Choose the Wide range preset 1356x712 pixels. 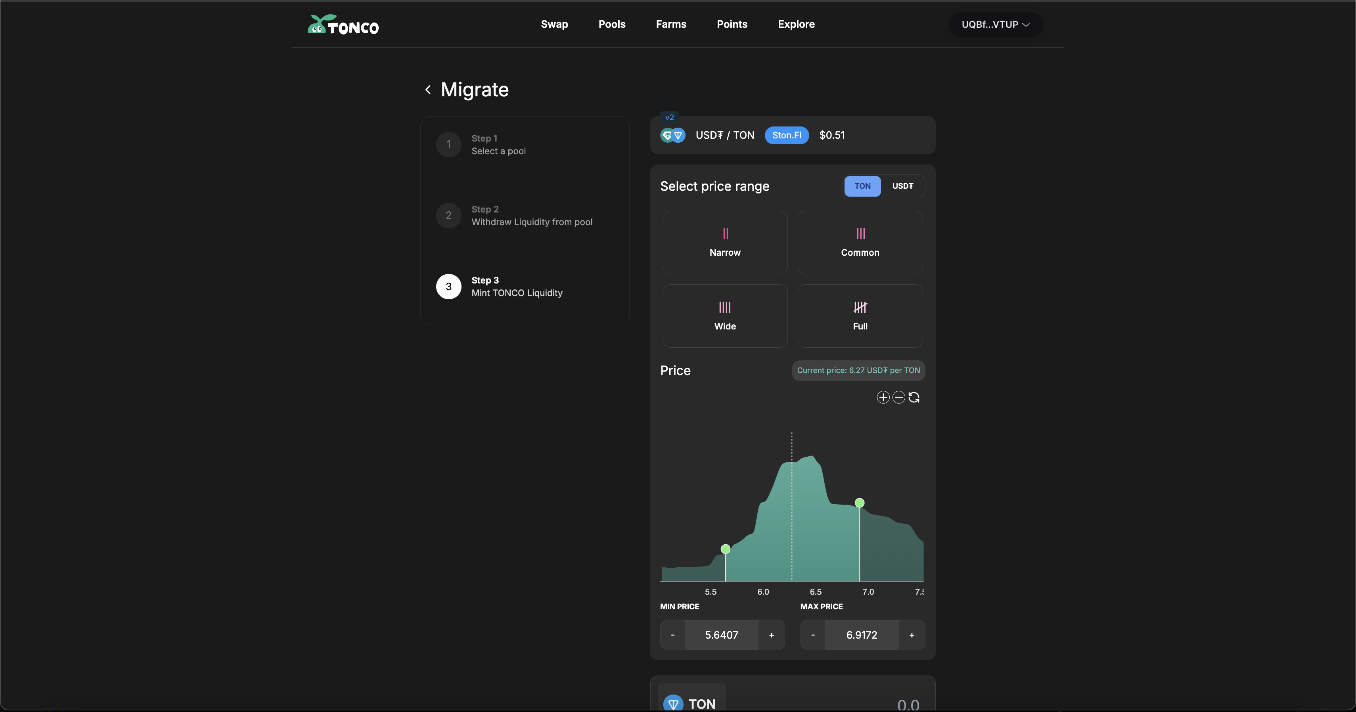pyautogui.click(x=725, y=316)
